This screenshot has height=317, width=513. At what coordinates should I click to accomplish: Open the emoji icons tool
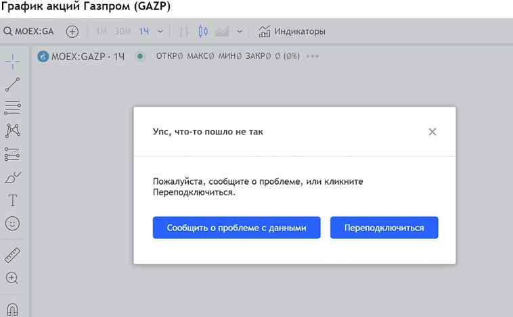point(13,223)
